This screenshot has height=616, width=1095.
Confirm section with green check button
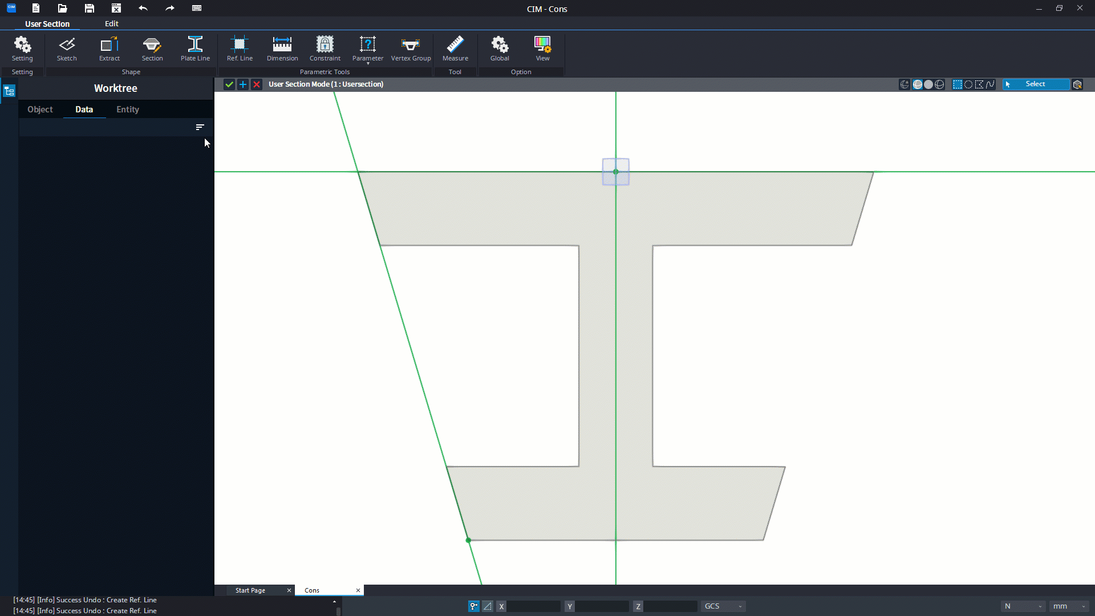point(229,84)
